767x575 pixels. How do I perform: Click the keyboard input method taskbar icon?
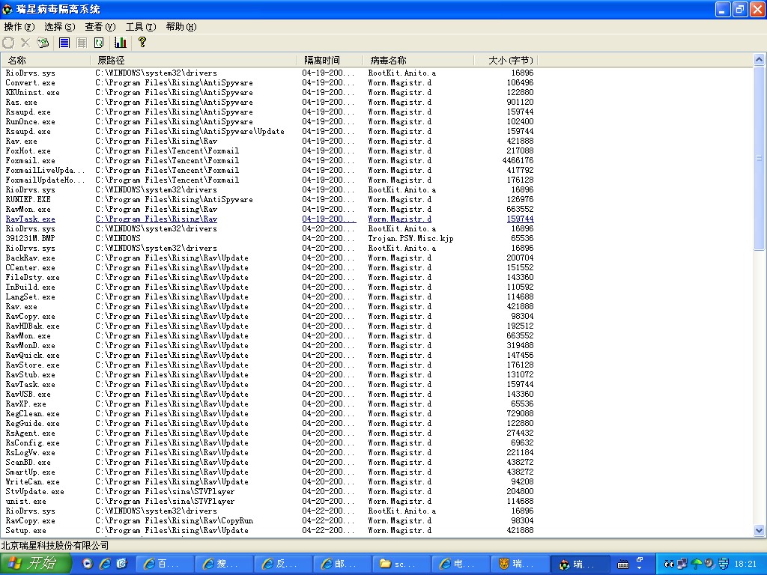pyautogui.click(x=622, y=564)
